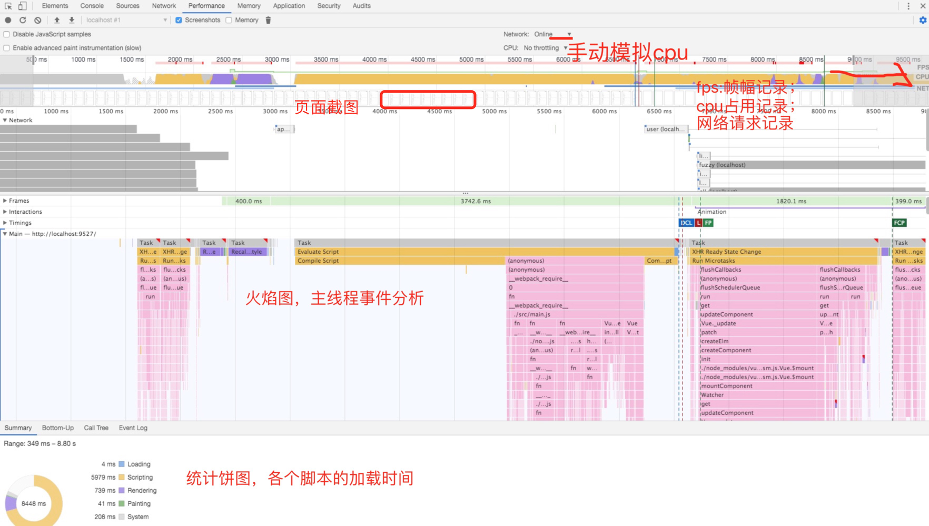Select the FP first paint marker
The height and width of the screenshot is (526, 929).
pyautogui.click(x=708, y=223)
